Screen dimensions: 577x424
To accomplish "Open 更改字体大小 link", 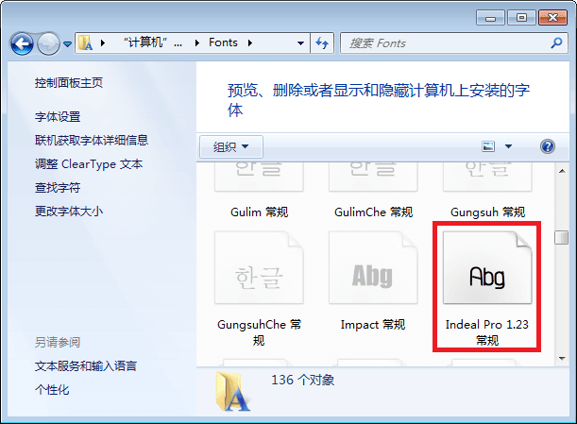I will pos(69,212).
